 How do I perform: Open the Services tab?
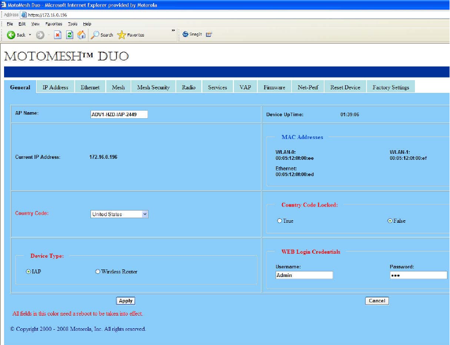pyautogui.click(x=218, y=87)
